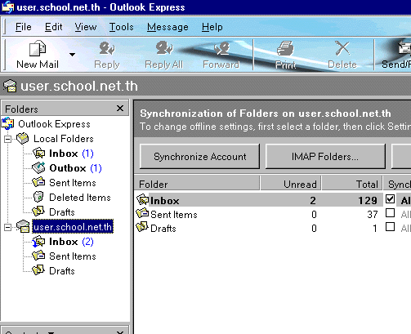Click Drafts icon under user.school.net.th tree
Image resolution: width=411 pixels, height=334 pixels.
click(x=38, y=269)
